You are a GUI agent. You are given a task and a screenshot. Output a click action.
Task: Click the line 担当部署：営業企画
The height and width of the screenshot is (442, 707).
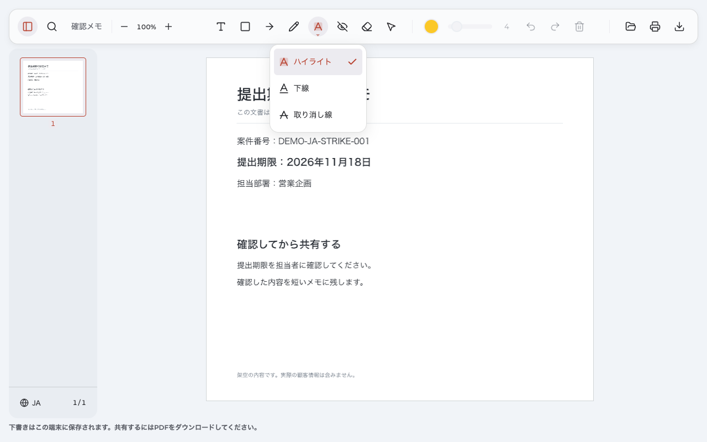pos(274,183)
